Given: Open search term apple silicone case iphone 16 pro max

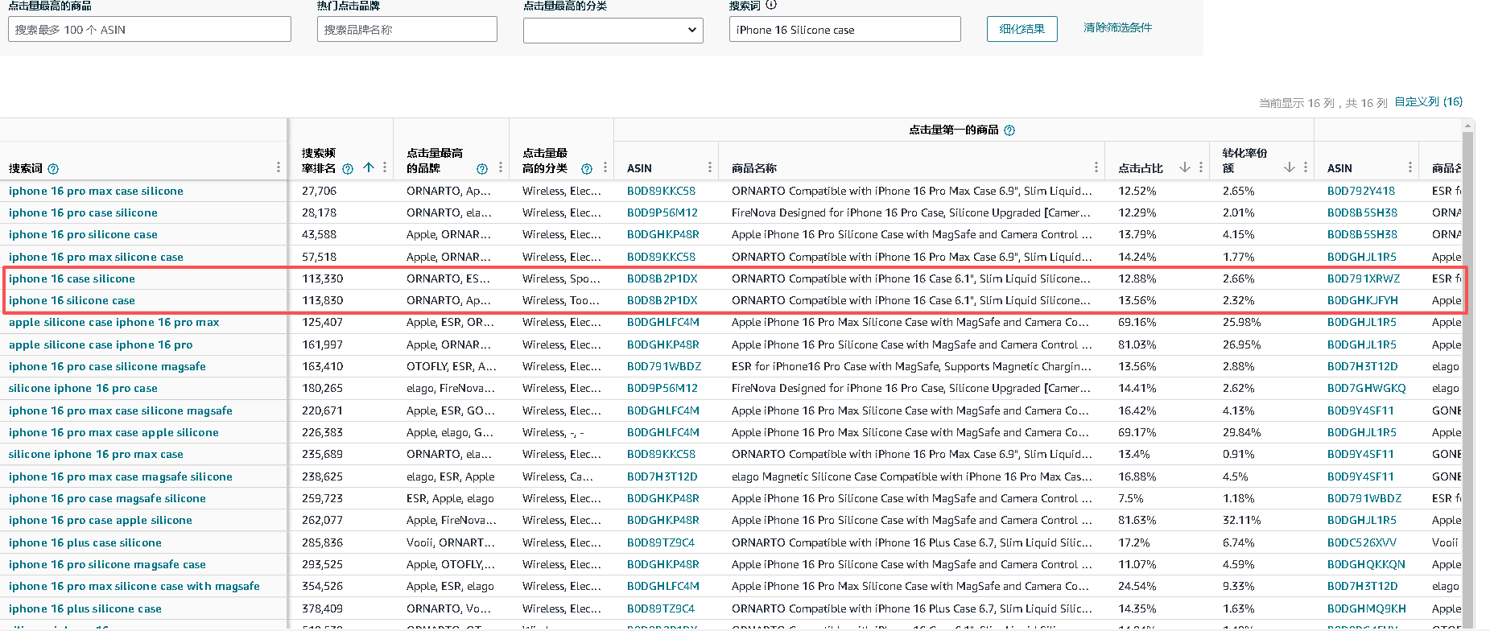Looking at the screenshot, I should pyautogui.click(x=114, y=323).
